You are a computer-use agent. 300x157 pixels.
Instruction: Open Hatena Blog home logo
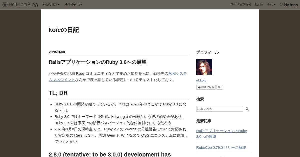[20, 4]
